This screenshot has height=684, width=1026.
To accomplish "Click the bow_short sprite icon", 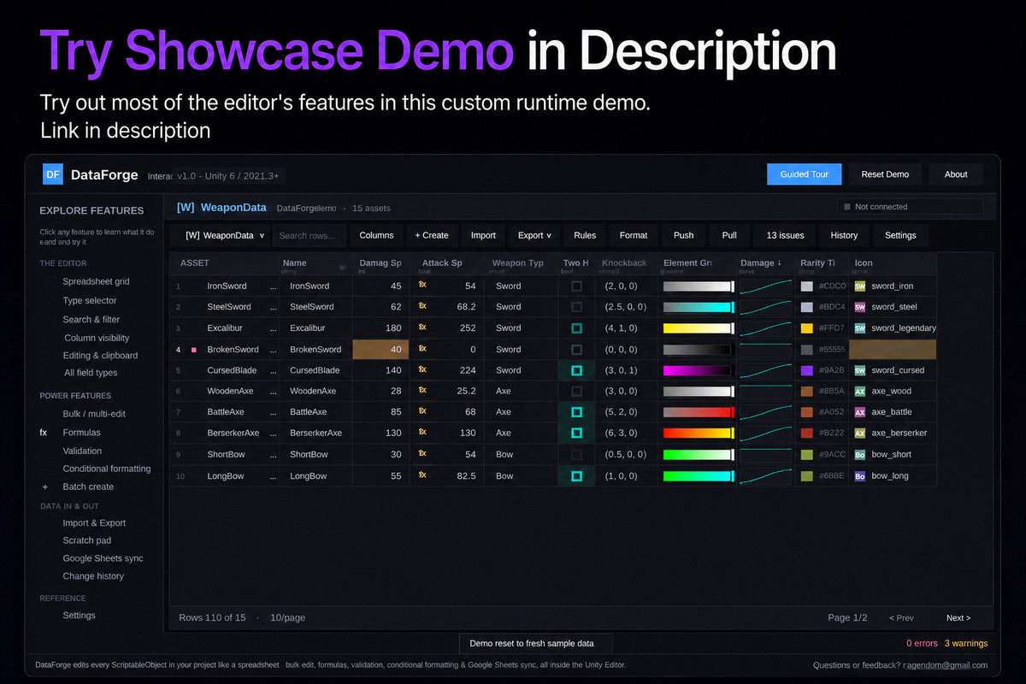I will click(x=860, y=455).
